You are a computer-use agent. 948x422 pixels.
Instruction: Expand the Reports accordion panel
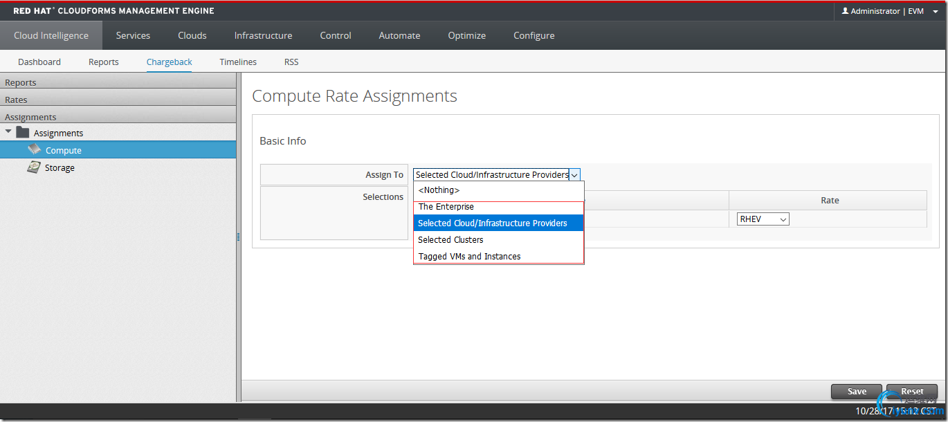pyautogui.click(x=118, y=82)
